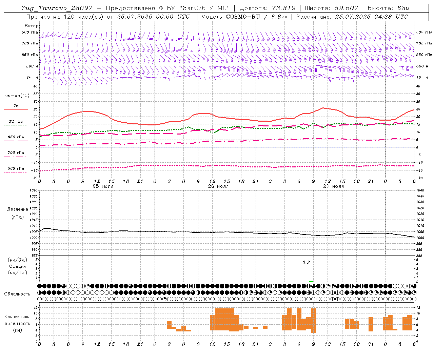Click the (км) unit under convective cloudiness
The image size is (434, 347).
[x=17, y=330]
